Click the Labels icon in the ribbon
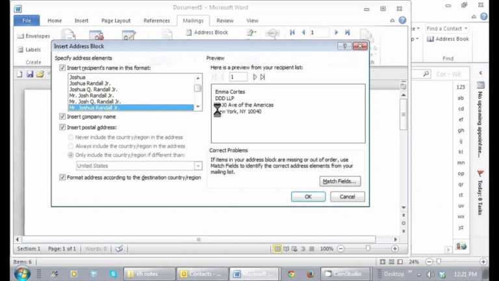The image size is (499, 281). tap(20, 49)
